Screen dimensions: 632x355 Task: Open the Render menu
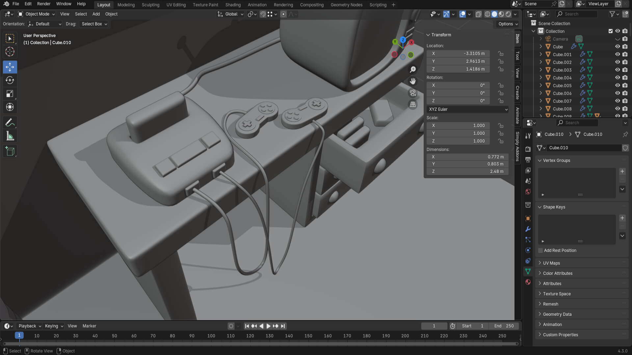point(44,4)
